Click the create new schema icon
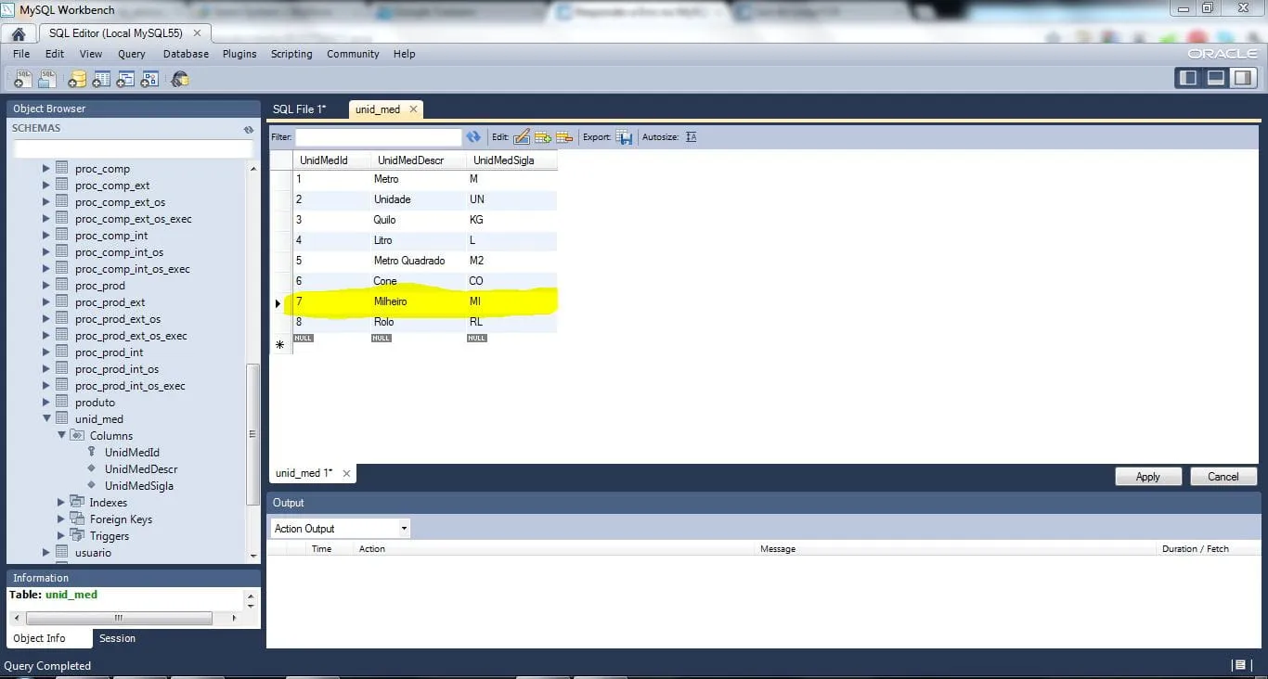1268x679 pixels. (77, 80)
